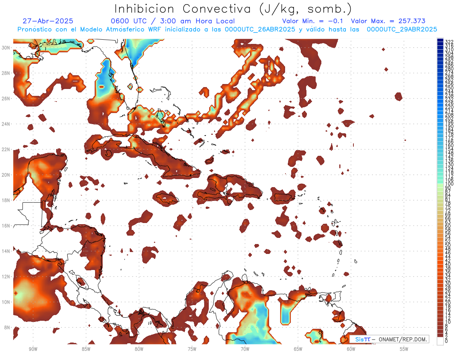The height and width of the screenshot is (354, 458).
Task: Click the 10N latitude label
Action: tap(6, 302)
